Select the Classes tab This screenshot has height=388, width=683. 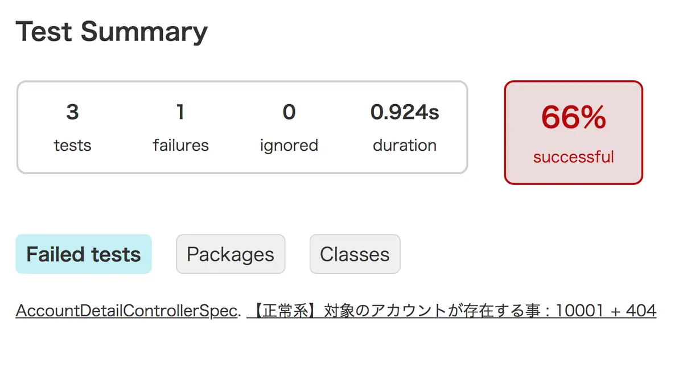pyautogui.click(x=355, y=254)
